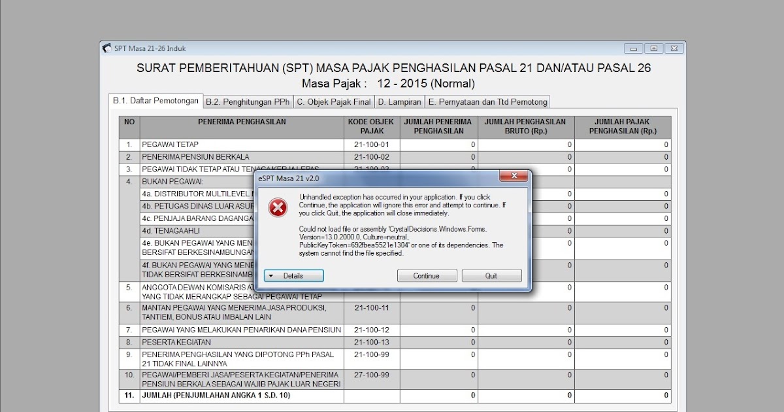This screenshot has height=412, width=784.
Task: Click jumlah penerima cell for PEGAWAI TETAP
Action: pos(439,145)
